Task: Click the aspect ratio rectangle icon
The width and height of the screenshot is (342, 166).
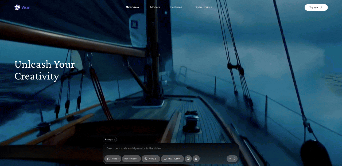Action: tap(165, 159)
